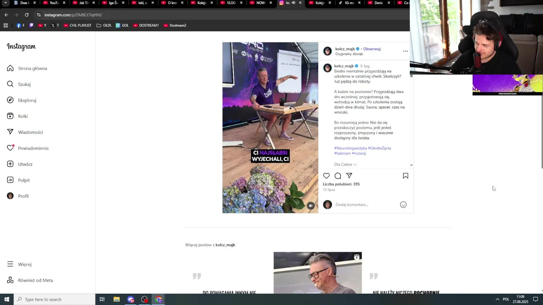Switch to the O kro tab
The width and height of the screenshot is (543, 305).
pyautogui.click(x=172, y=3)
